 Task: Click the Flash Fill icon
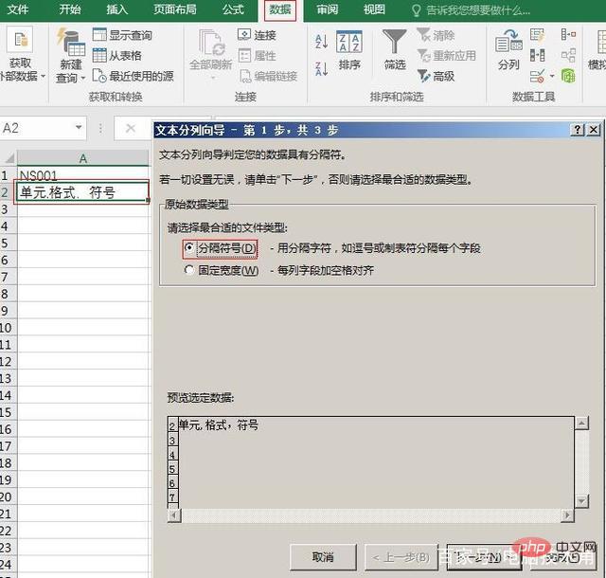pos(537,35)
